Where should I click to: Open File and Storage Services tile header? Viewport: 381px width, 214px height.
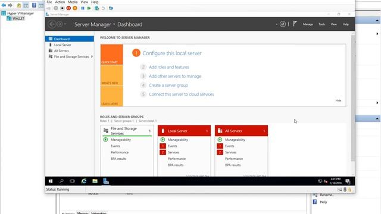pos(127,131)
